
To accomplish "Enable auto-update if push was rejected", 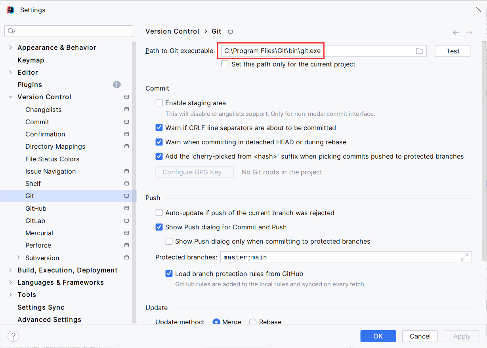I will click(x=159, y=213).
